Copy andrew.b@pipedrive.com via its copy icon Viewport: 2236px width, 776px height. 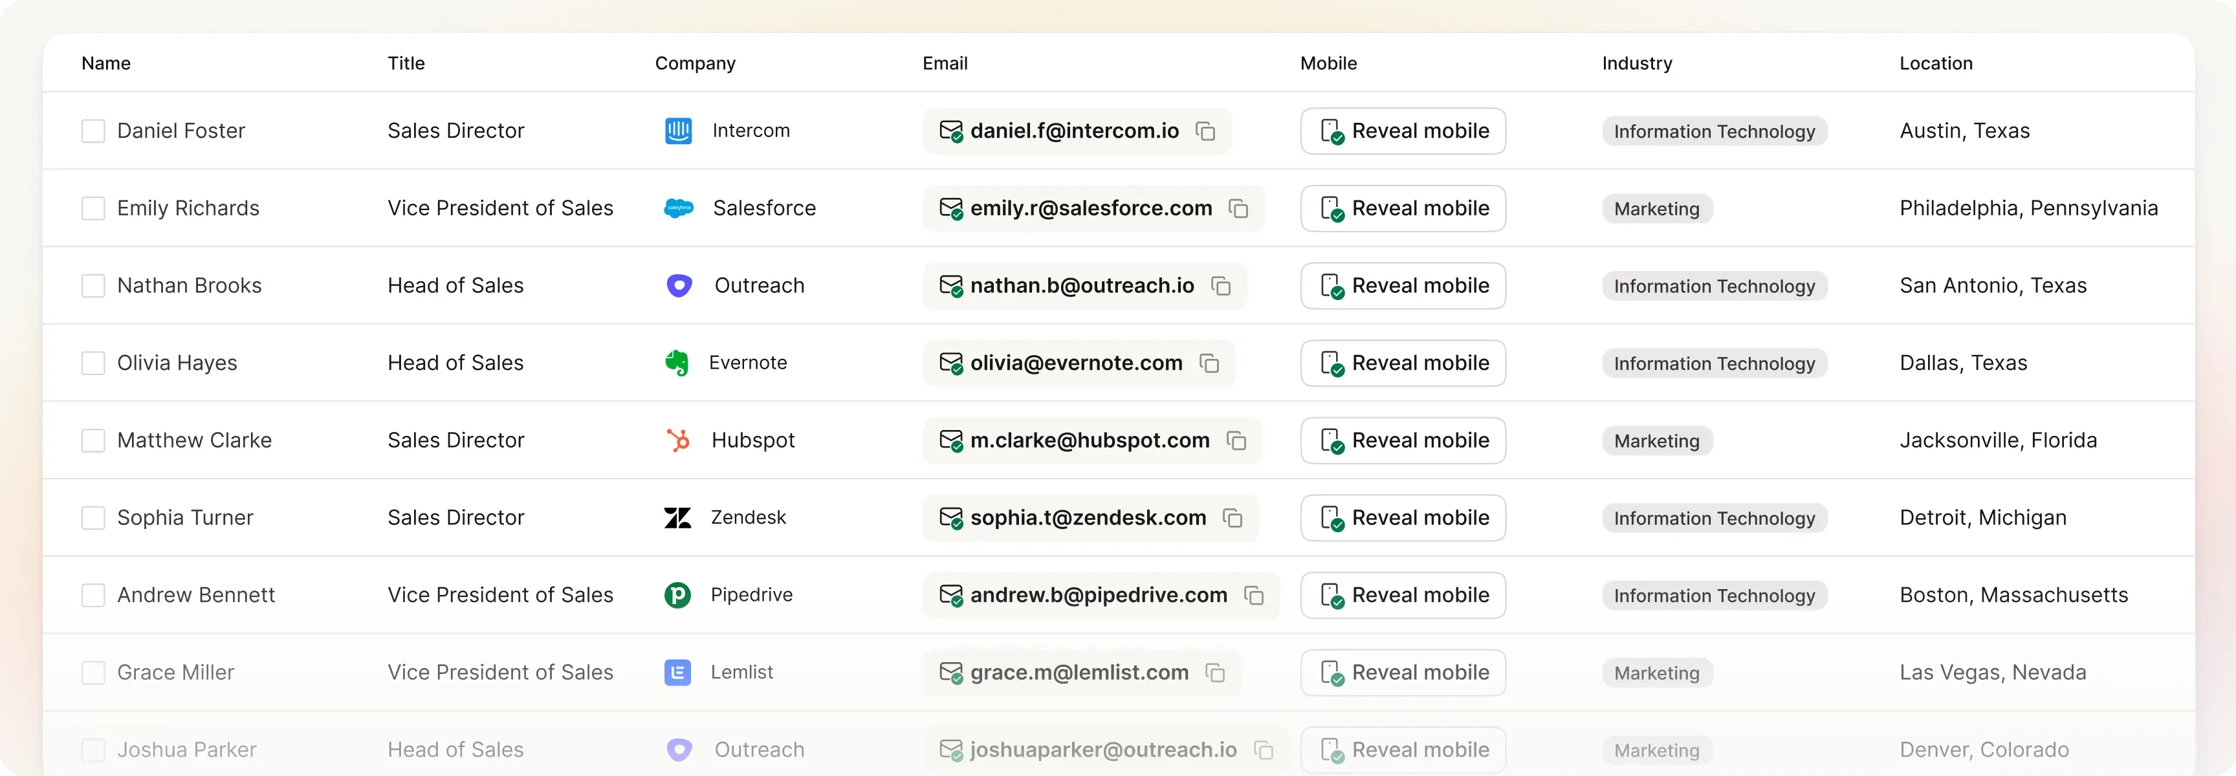coord(1253,594)
